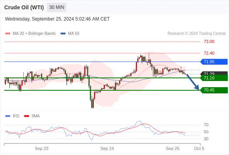Click the Research © 2024 Trading Central credit
Screen dimensions: 229x155
[196, 34]
